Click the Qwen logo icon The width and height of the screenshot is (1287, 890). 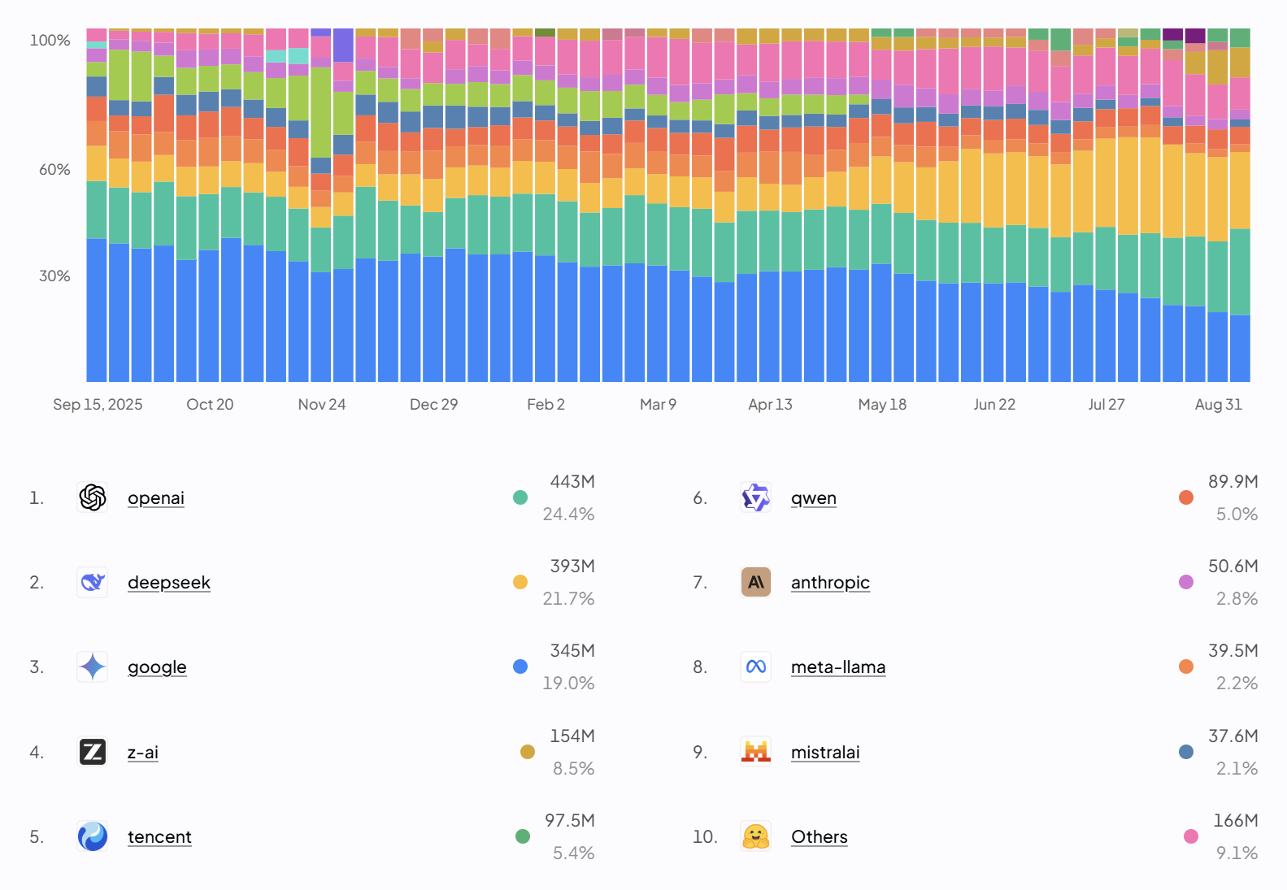pos(756,497)
